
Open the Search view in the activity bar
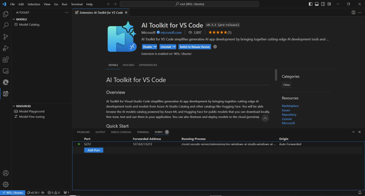point(5,25)
